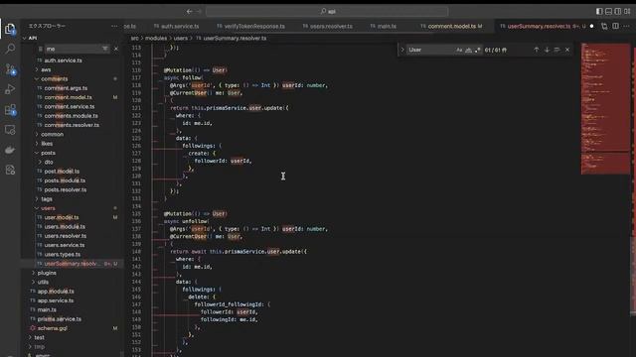
Task: Open the Run and Debug view
Action: point(10,89)
